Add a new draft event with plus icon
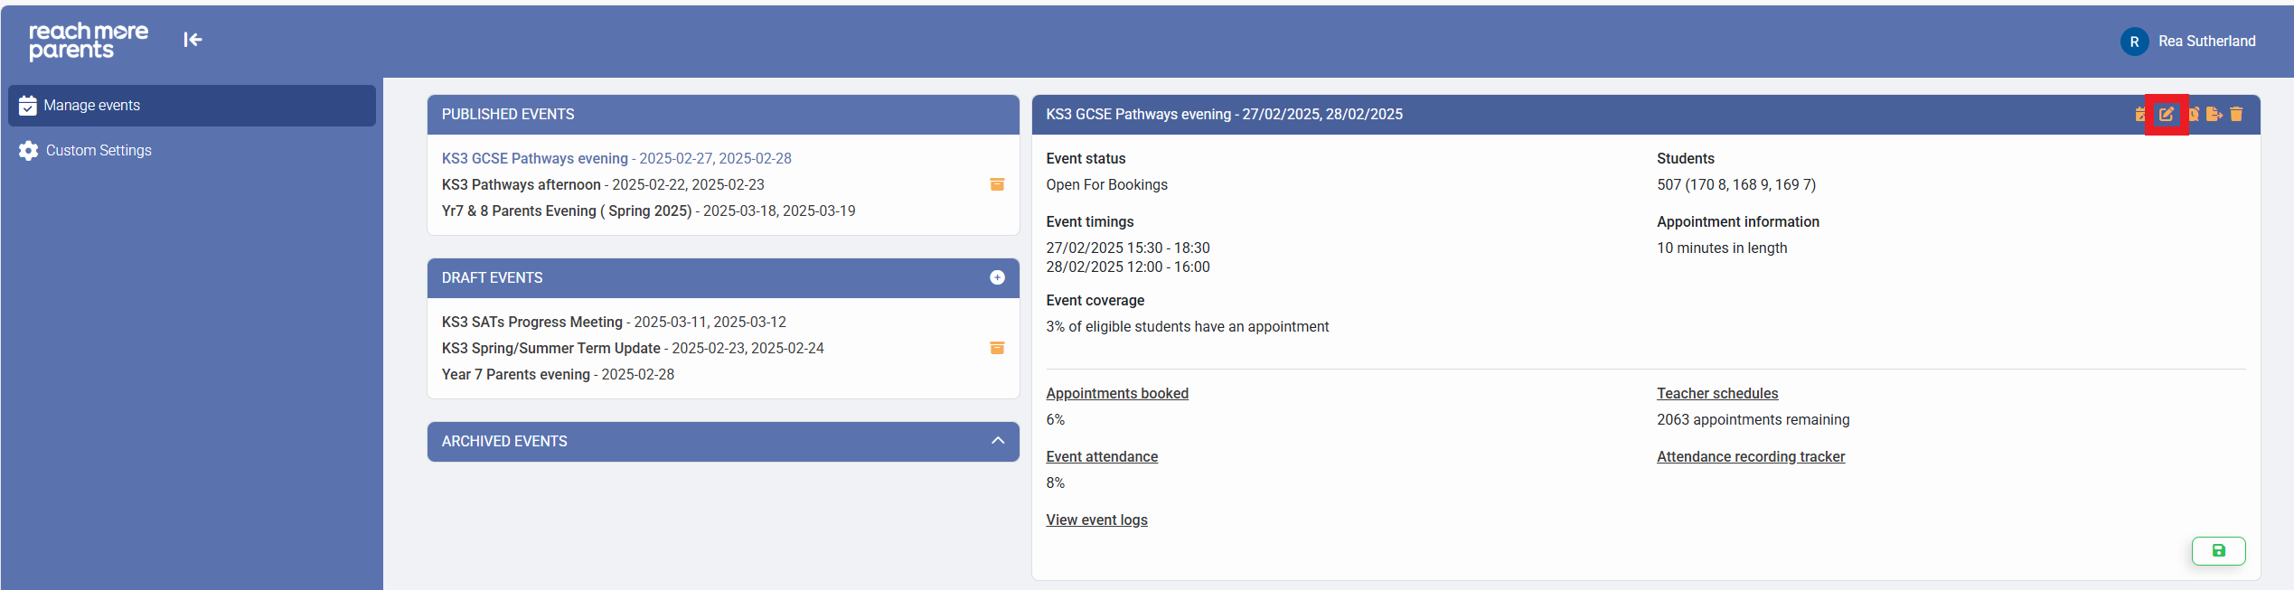 coord(997,278)
